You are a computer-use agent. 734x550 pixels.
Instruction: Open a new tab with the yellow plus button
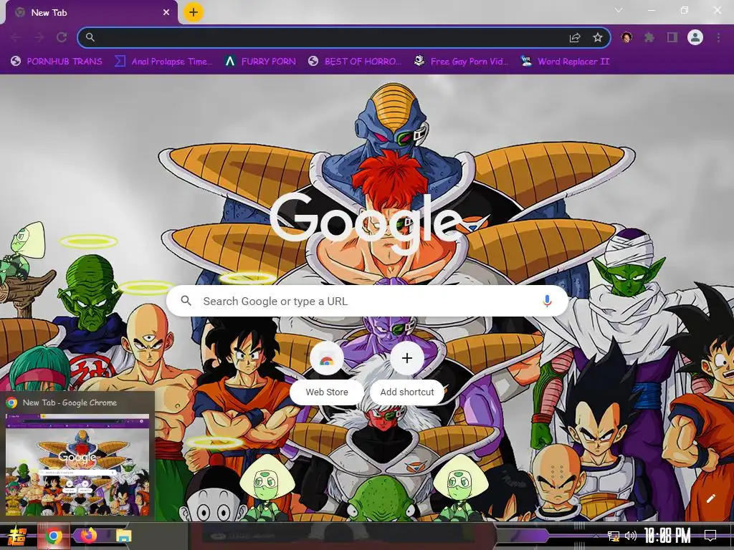[194, 12]
